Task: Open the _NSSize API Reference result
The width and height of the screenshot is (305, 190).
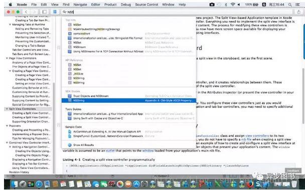Action: 128,73
